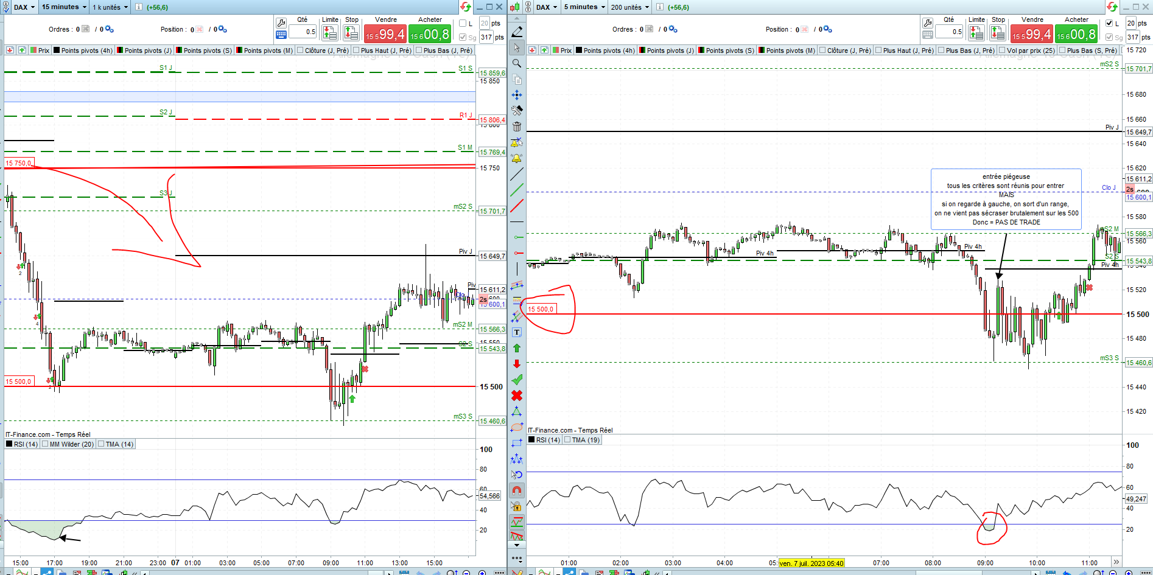Select the Points pivots (4h) tab on right chart
1153x575 pixels.
606,51
